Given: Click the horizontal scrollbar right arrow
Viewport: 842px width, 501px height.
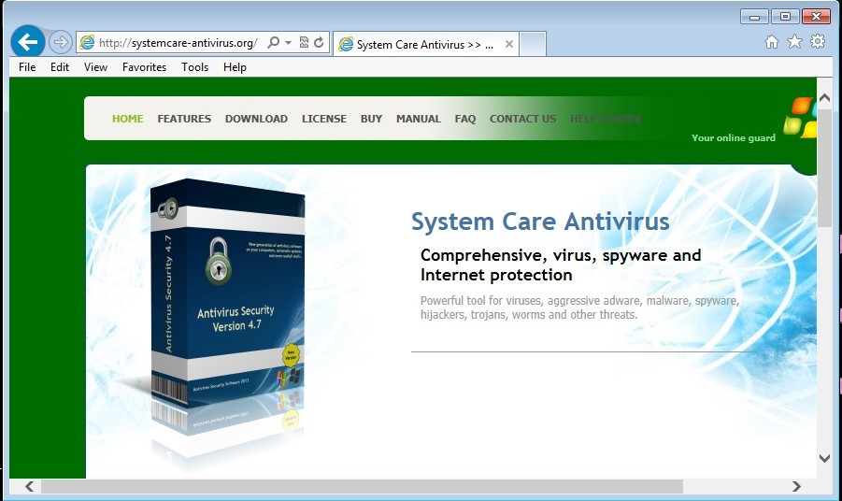Looking at the screenshot, I should [x=796, y=486].
